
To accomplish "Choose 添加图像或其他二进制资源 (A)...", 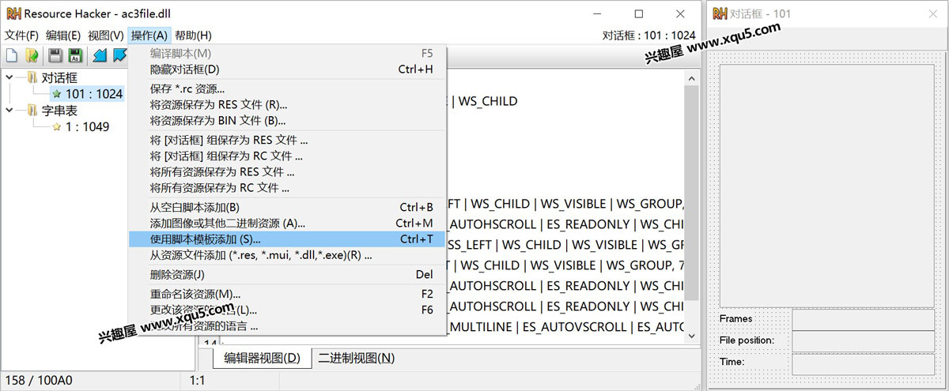I will (x=288, y=224).
